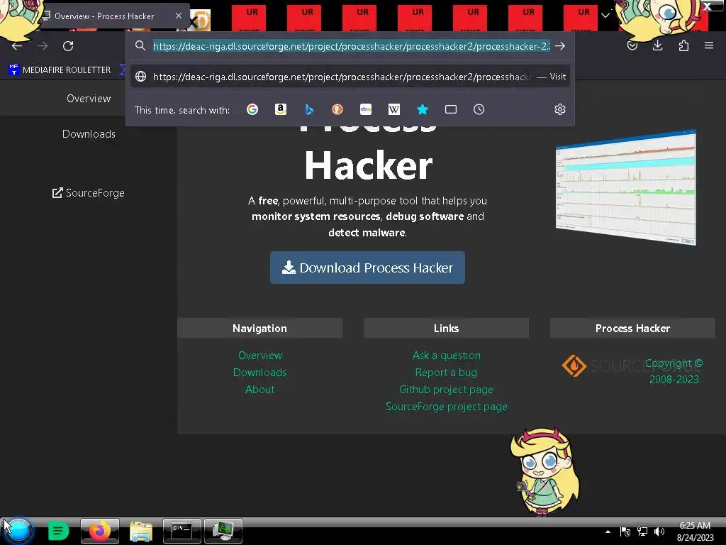Screen dimensions: 726x545
Task: Reload the current page
Action: pyautogui.click(x=68, y=46)
